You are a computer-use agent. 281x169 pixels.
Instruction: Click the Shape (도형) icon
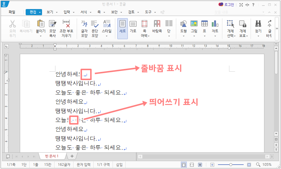(x=184, y=24)
